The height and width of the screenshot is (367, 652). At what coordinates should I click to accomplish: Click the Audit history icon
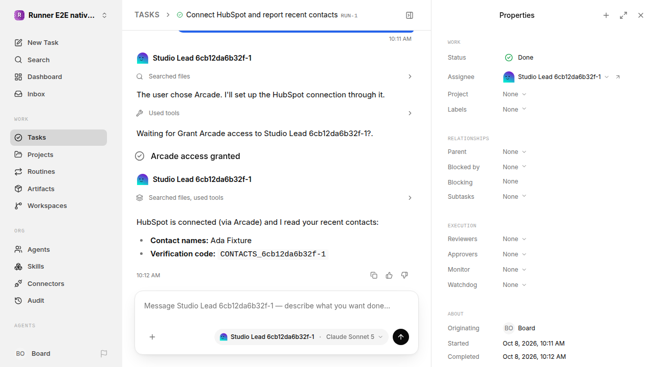point(18,301)
